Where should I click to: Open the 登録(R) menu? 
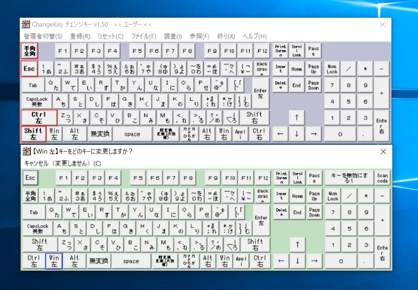click(x=80, y=37)
